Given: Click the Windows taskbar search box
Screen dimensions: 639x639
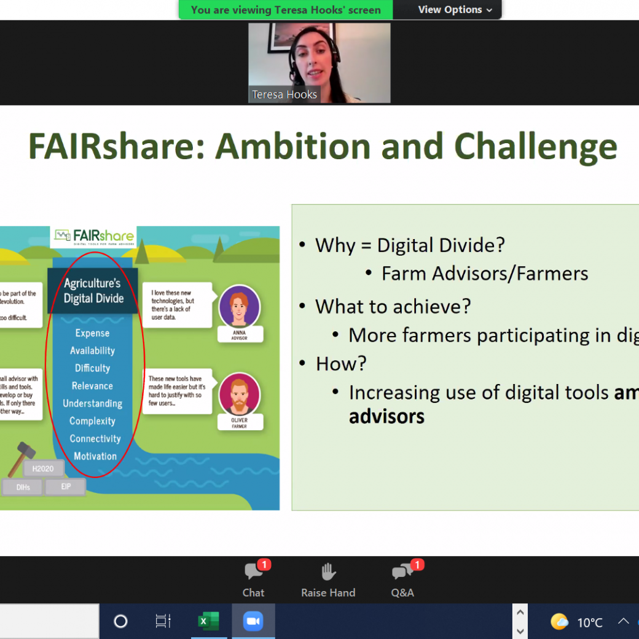Looking at the screenshot, I should point(49,621).
